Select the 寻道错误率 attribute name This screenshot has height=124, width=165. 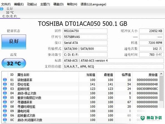25,102
